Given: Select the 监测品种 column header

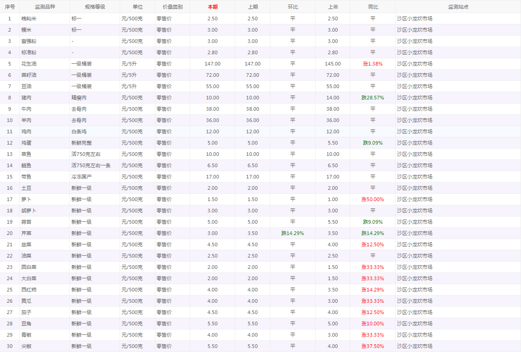Looking at the screenshot, I should point(45,7).
